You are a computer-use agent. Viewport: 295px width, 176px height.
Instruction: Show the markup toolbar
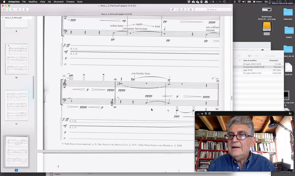pos(191,9)
